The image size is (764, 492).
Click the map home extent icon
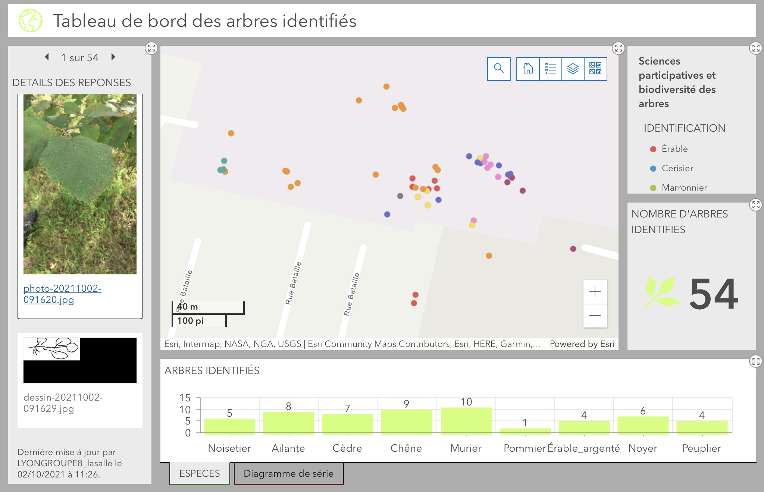click(528, 69)
